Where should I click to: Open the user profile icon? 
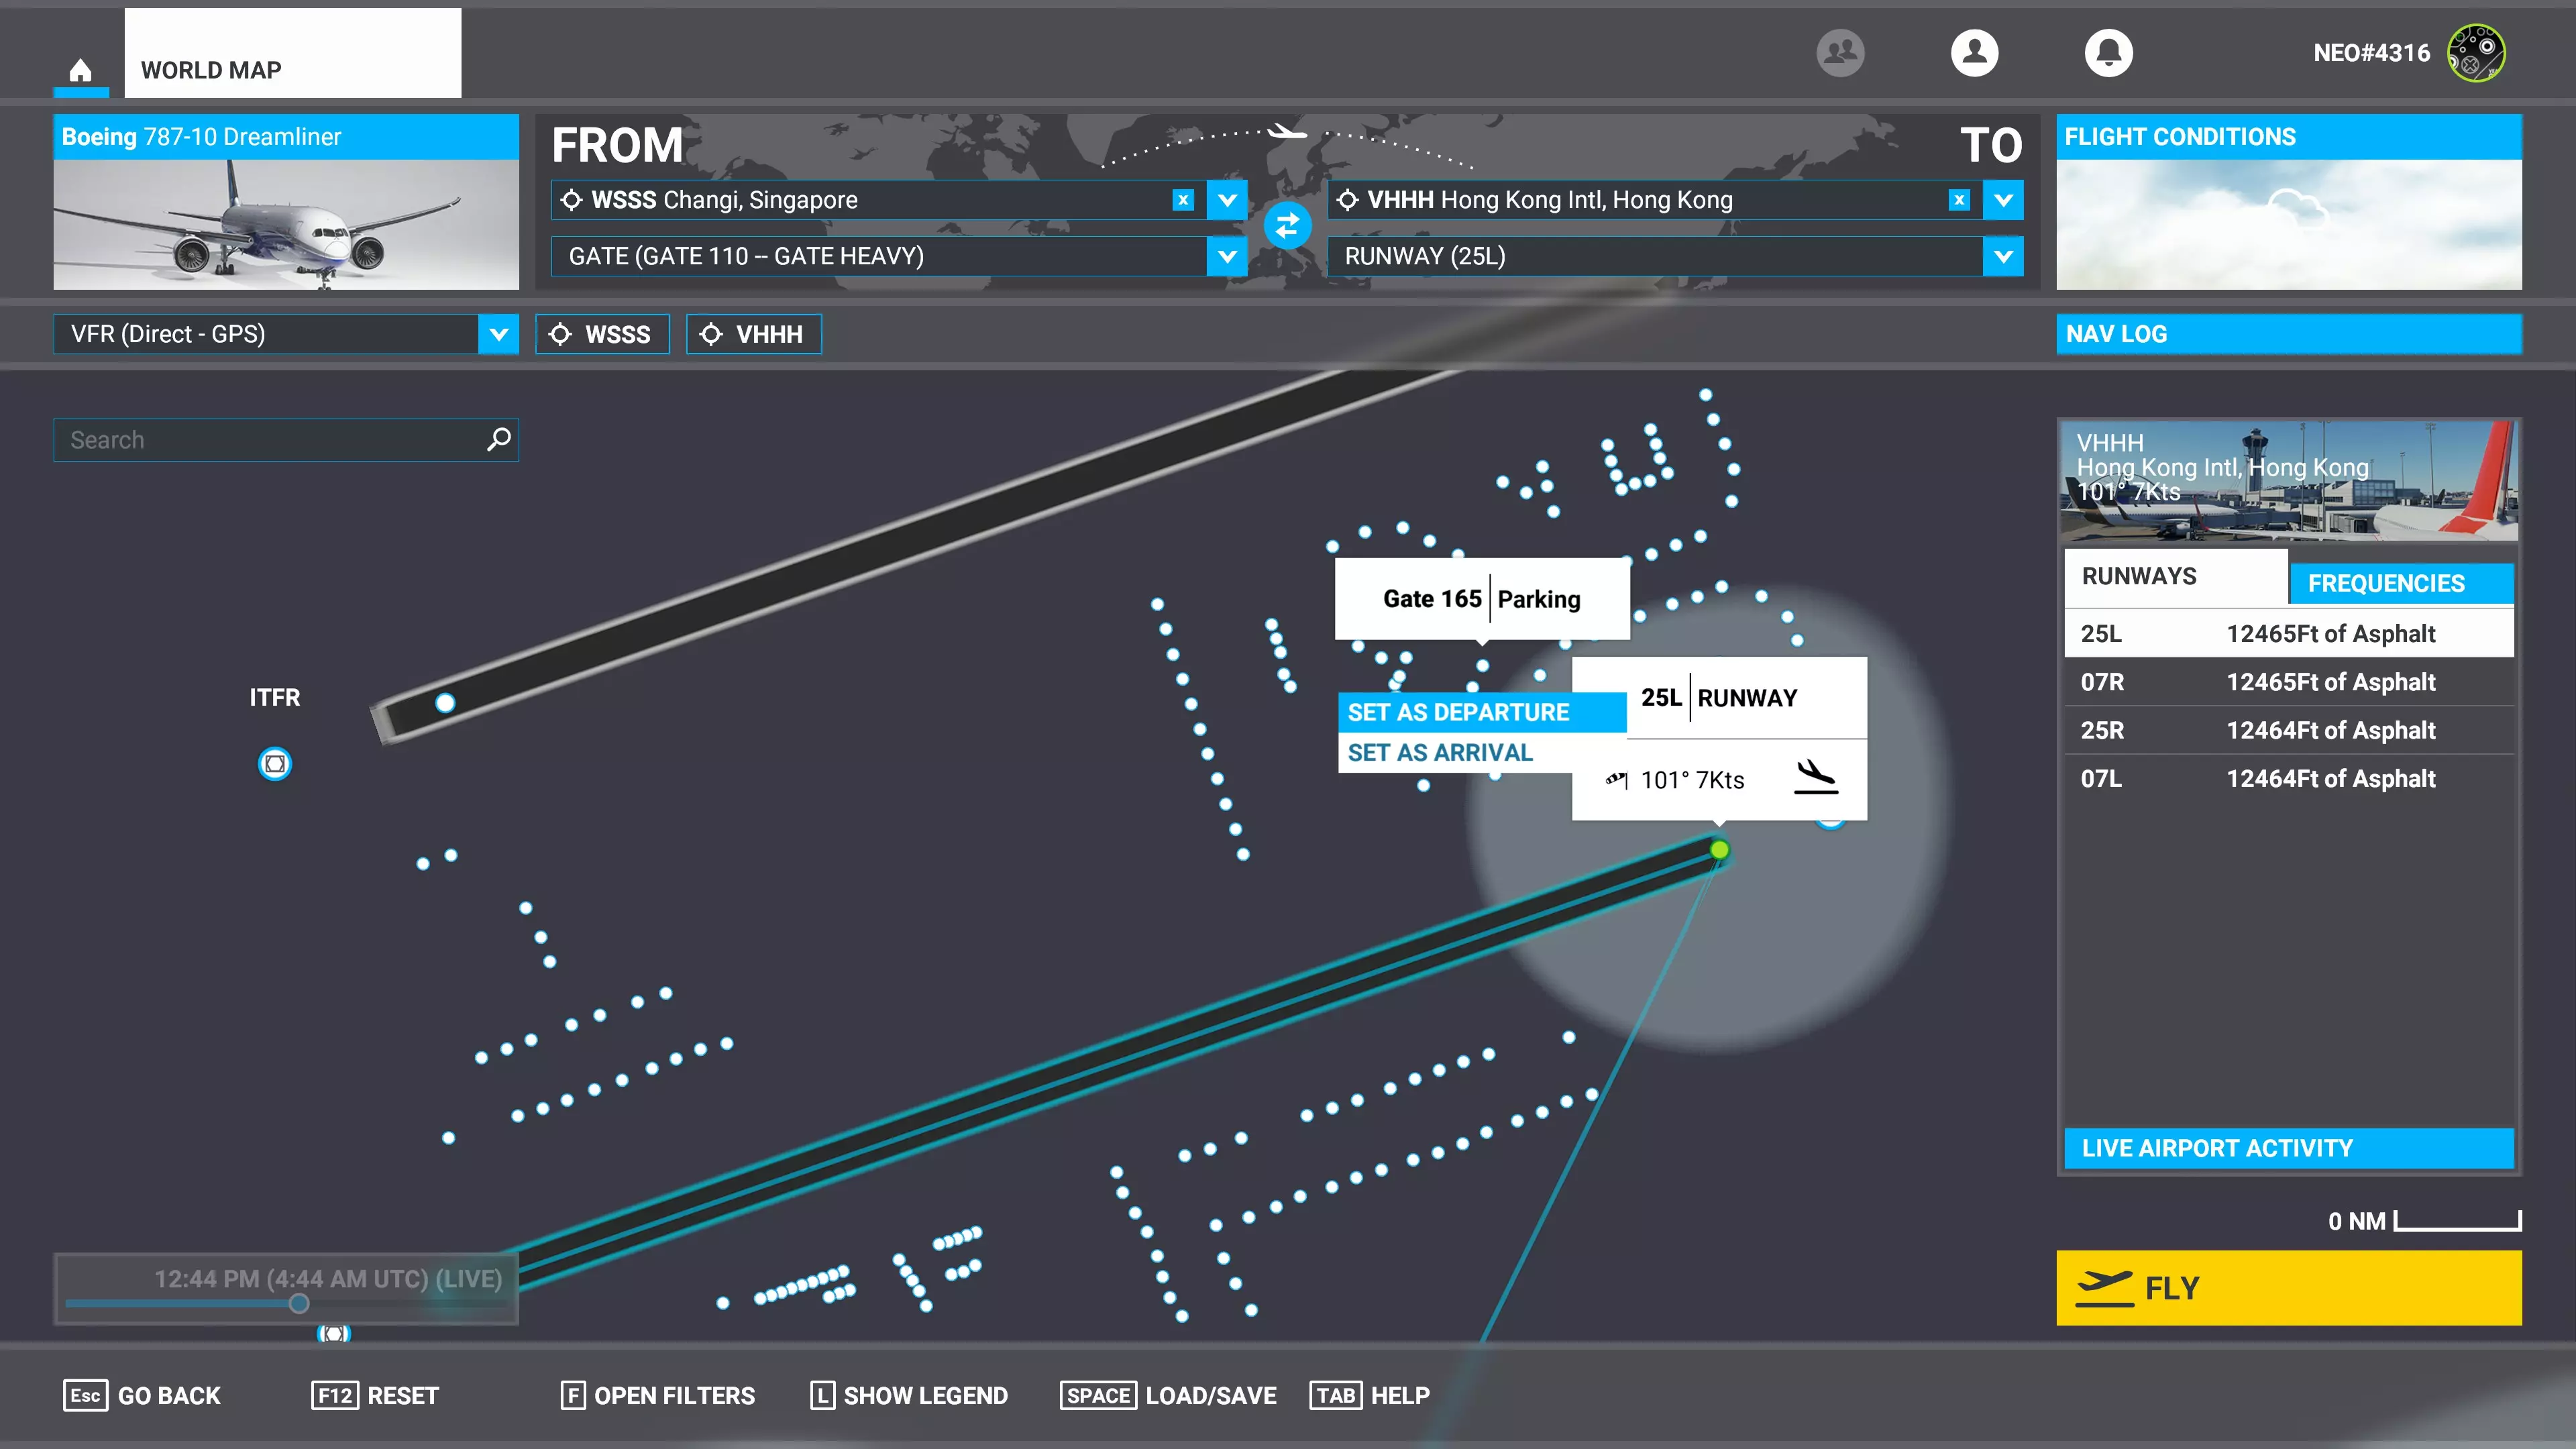tap(1974, 52)
